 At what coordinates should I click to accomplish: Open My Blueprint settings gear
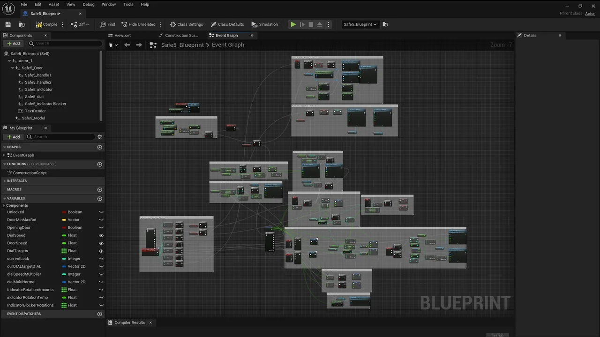[x=99, y=137]
